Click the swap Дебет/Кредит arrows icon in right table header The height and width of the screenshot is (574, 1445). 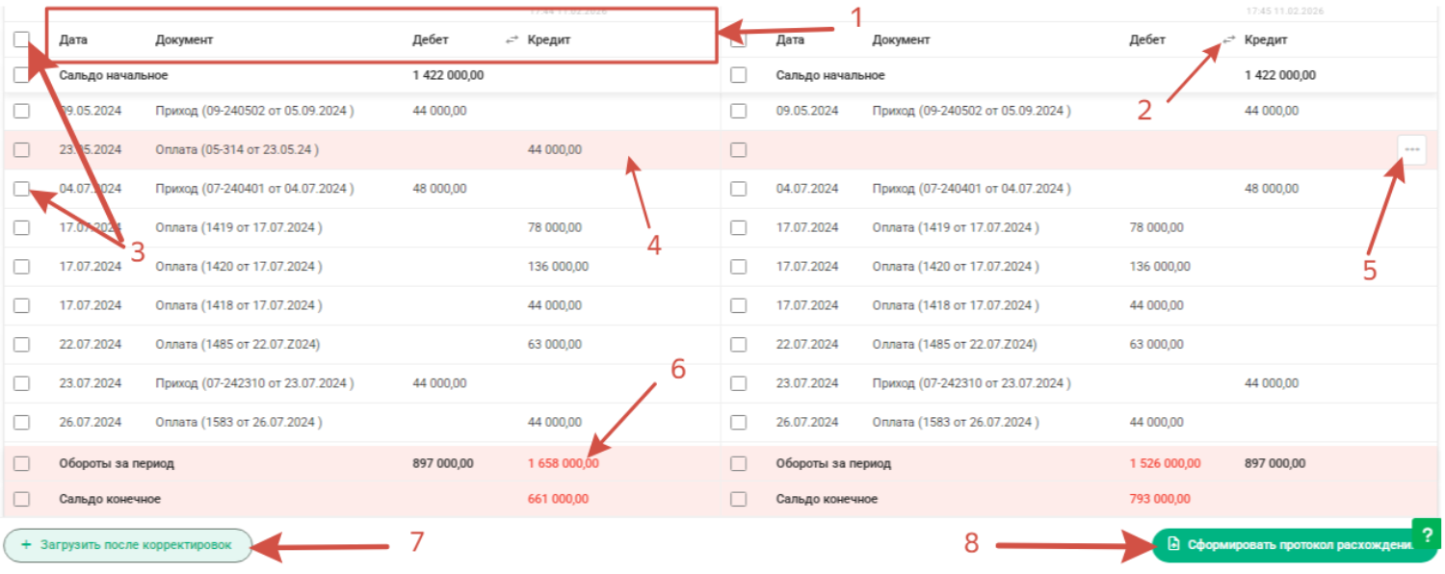click(1229, 39)
